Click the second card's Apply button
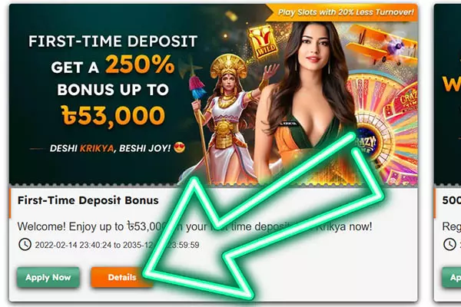Screen dimensions: 461x307 click(x=452, y=277)
